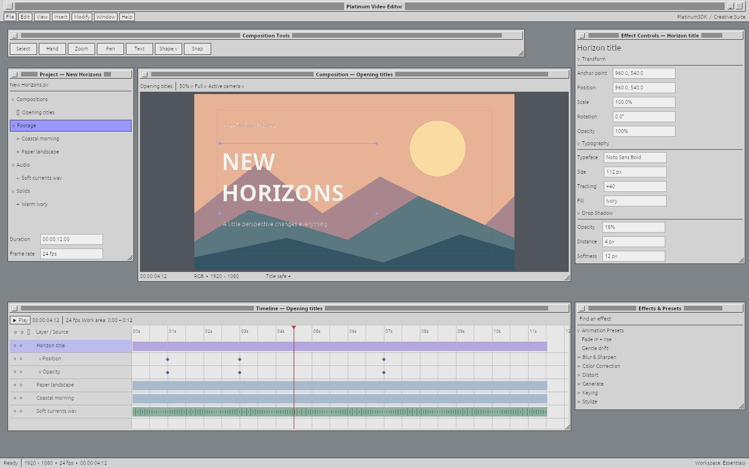Click the Composition Tools panel collapse box
This screenshot has width=749, height=468.
click(15, 36)
